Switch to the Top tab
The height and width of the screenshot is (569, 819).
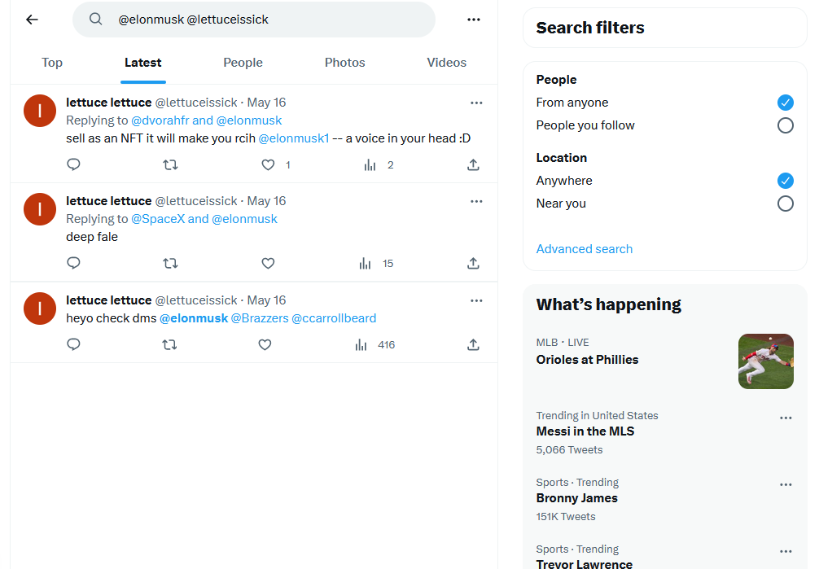tap(52, 63)
